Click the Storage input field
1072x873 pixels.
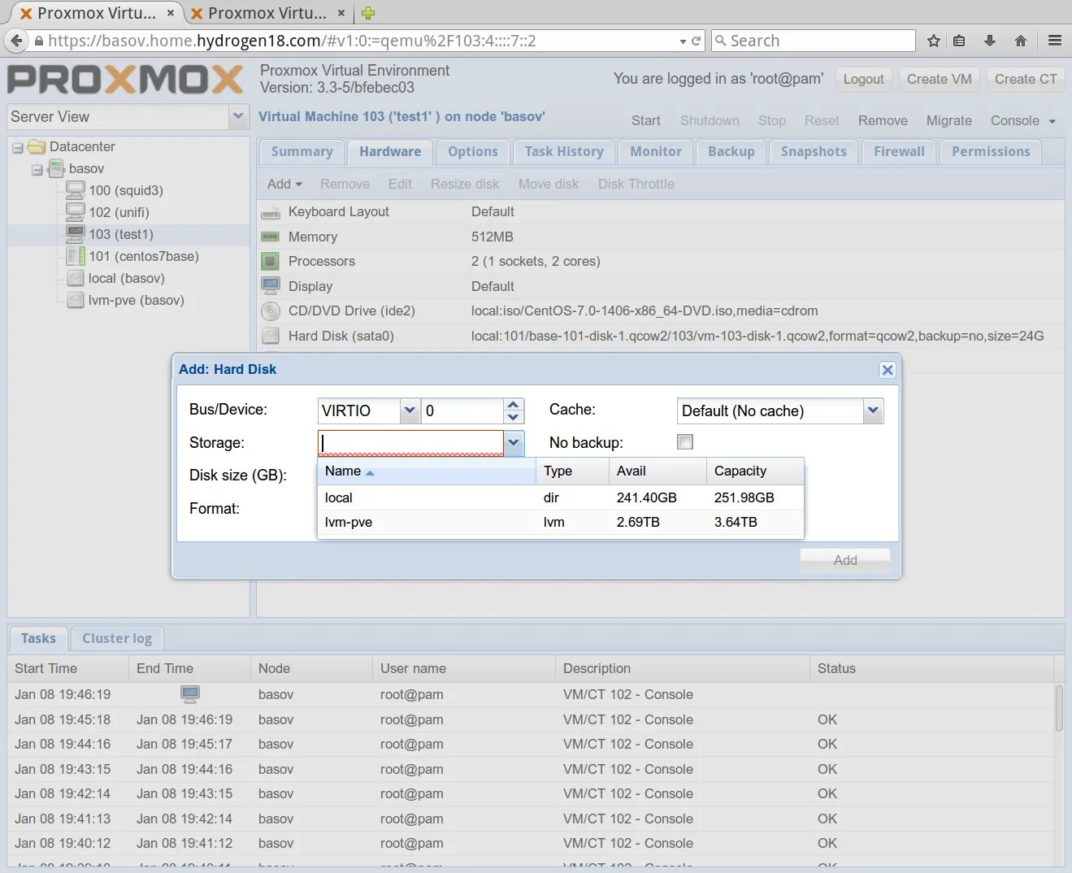click(410, 443)
